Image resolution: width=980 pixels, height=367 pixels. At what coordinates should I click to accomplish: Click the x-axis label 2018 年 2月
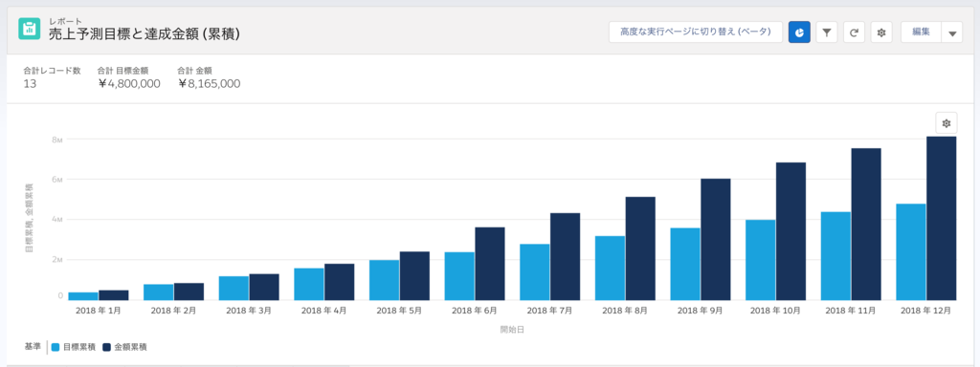pyautogui.click(x=173, y=311)
